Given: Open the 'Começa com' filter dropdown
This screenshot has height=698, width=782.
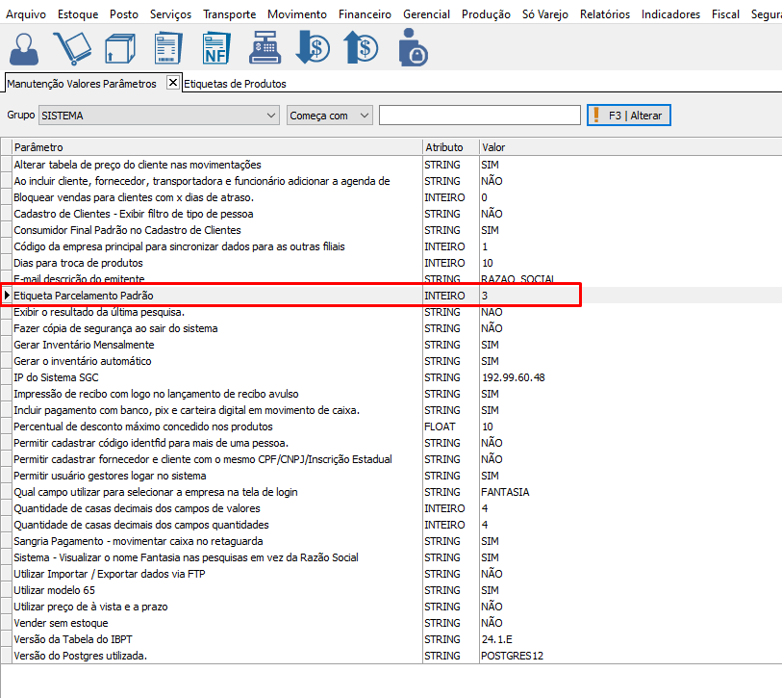Looking at the screenshot, I should coord(364,116).
